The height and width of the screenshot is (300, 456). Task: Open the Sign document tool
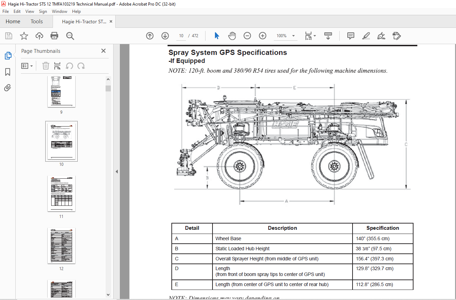pos(381,36)
